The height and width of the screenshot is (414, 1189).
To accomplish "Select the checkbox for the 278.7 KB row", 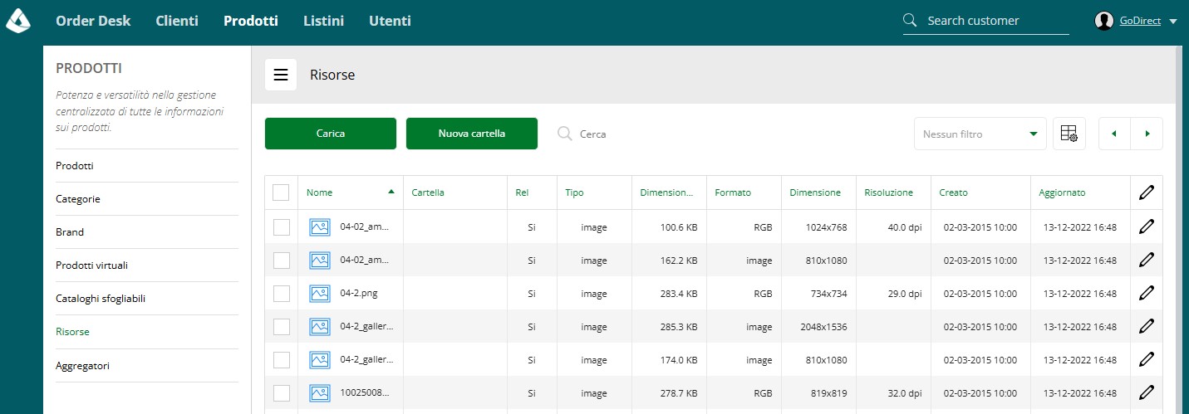I will (281, 393).
